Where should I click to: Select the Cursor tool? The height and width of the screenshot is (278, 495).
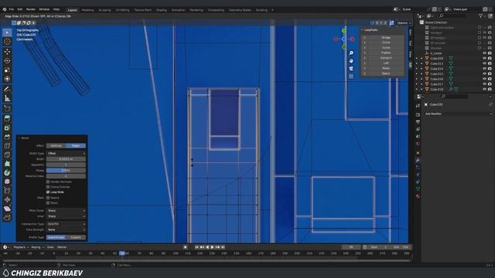point(7,42)
